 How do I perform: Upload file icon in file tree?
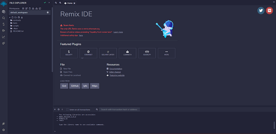[x=22, y=17]
